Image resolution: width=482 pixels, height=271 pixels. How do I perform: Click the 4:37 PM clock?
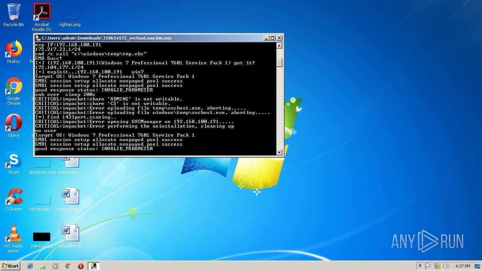click(462, 266)
